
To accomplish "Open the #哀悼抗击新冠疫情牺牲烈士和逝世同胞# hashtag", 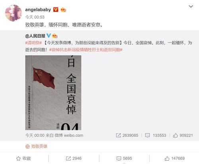I will (x=86, y=50).
